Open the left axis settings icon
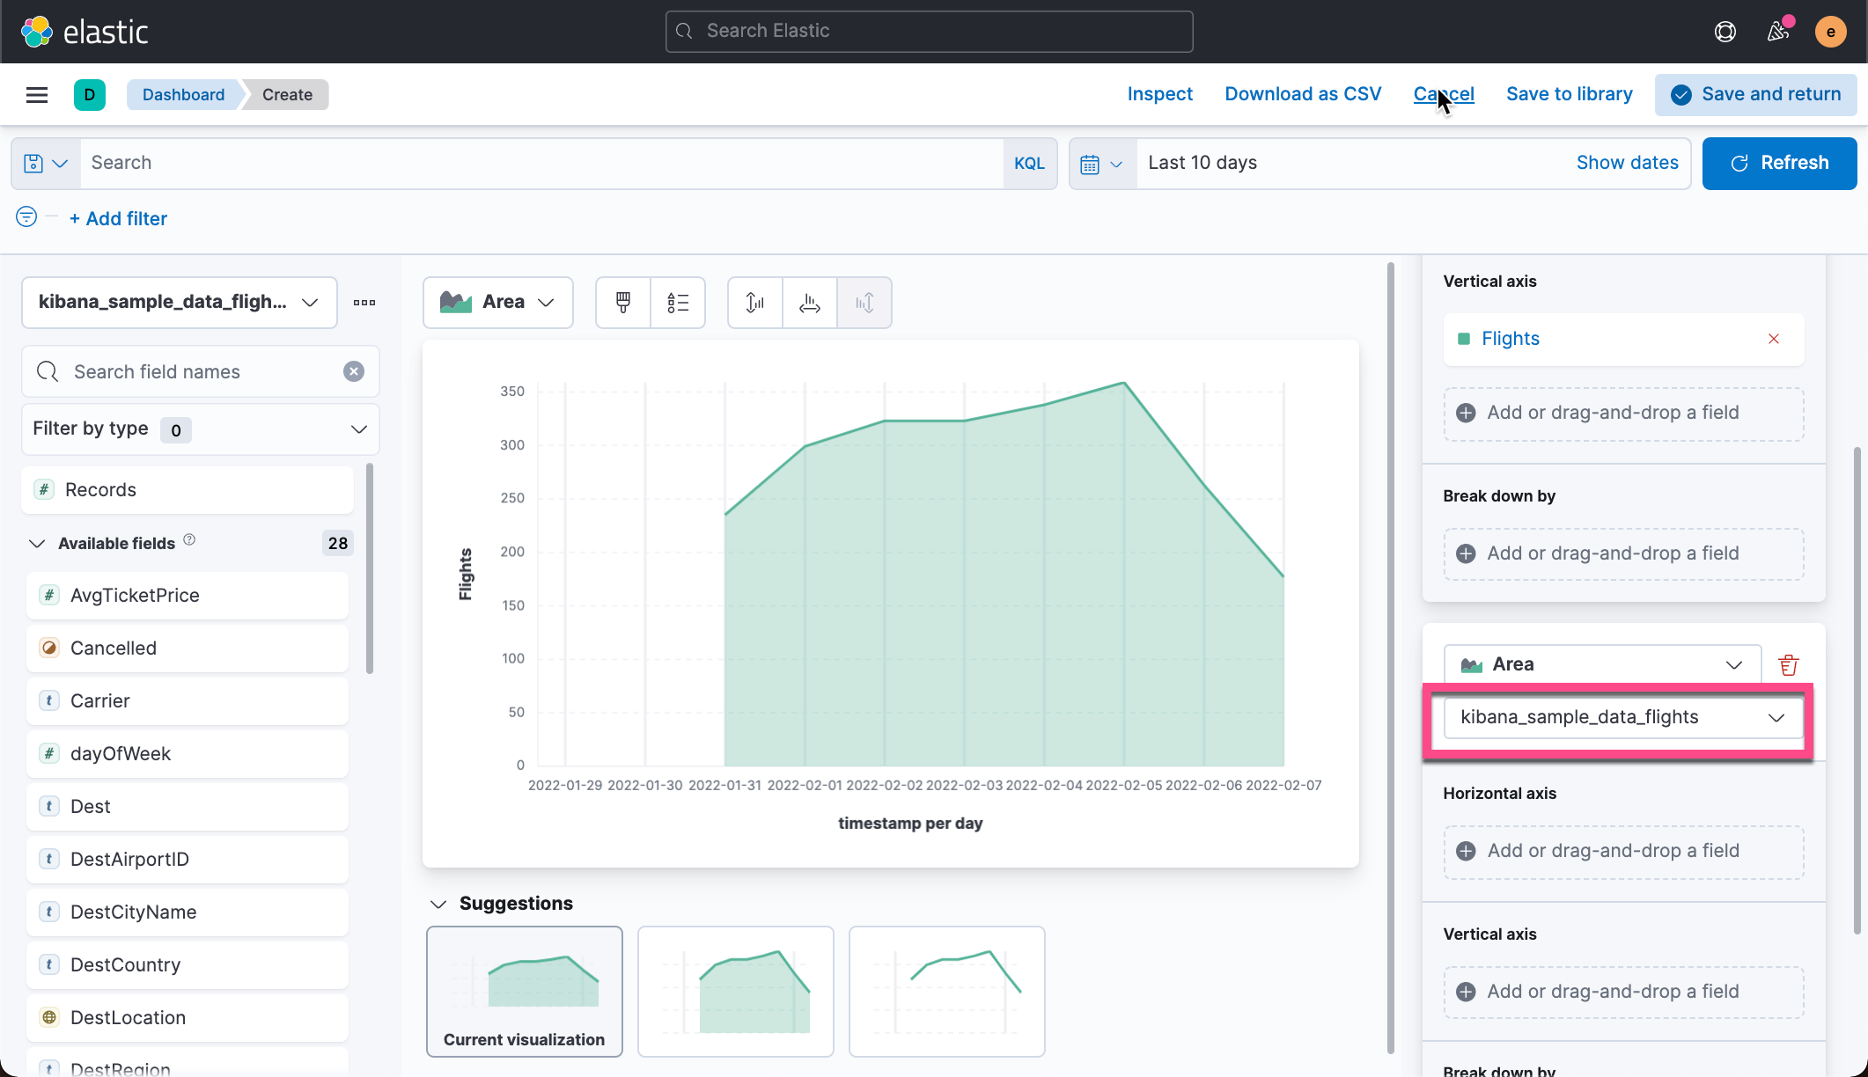Viewport: 1868px width, 1077px height. pyautogui.click(x=754, y=302)
